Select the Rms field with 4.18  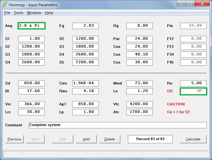click(x=85, y=91)
